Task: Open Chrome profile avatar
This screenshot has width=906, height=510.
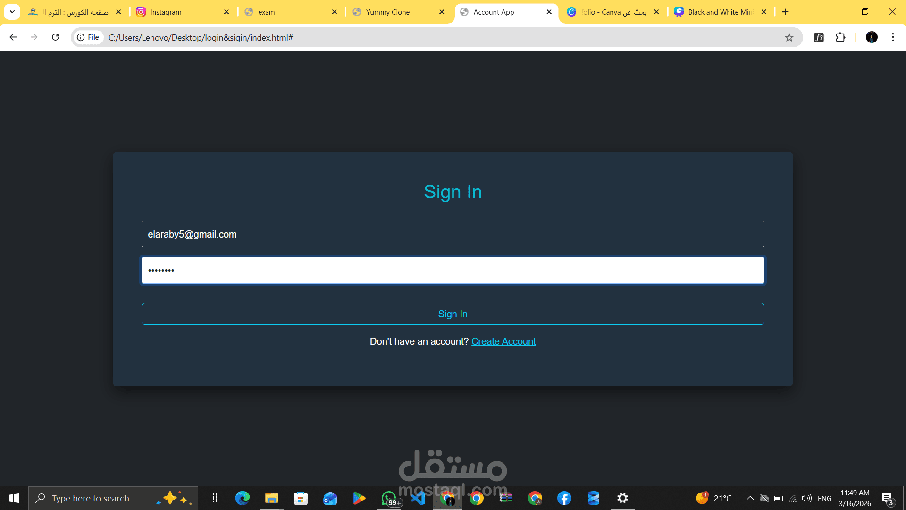Action: (x=872, y=37)
